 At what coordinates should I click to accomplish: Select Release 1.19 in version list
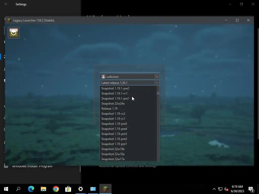tap(128, 109)
